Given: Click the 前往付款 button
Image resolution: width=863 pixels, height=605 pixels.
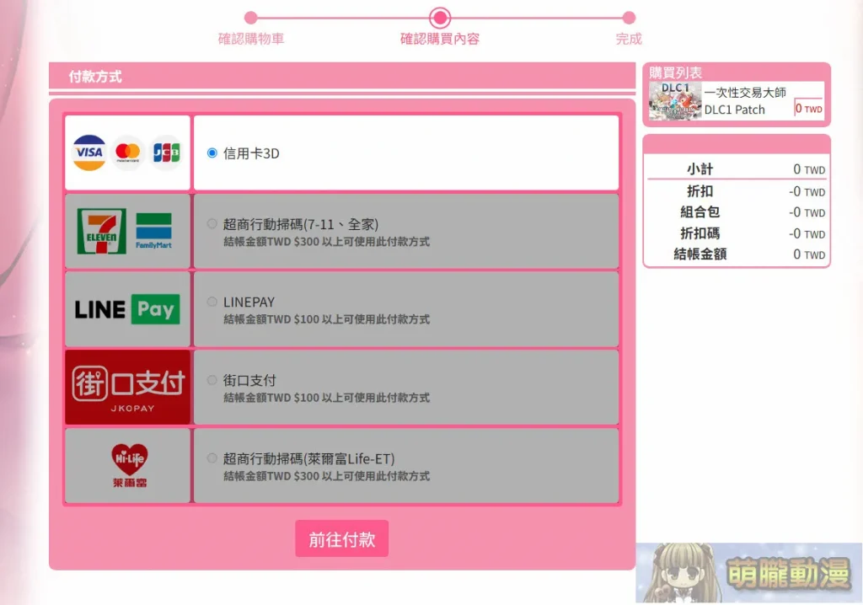Looking at the screenshot, I should tap(342, 539).
